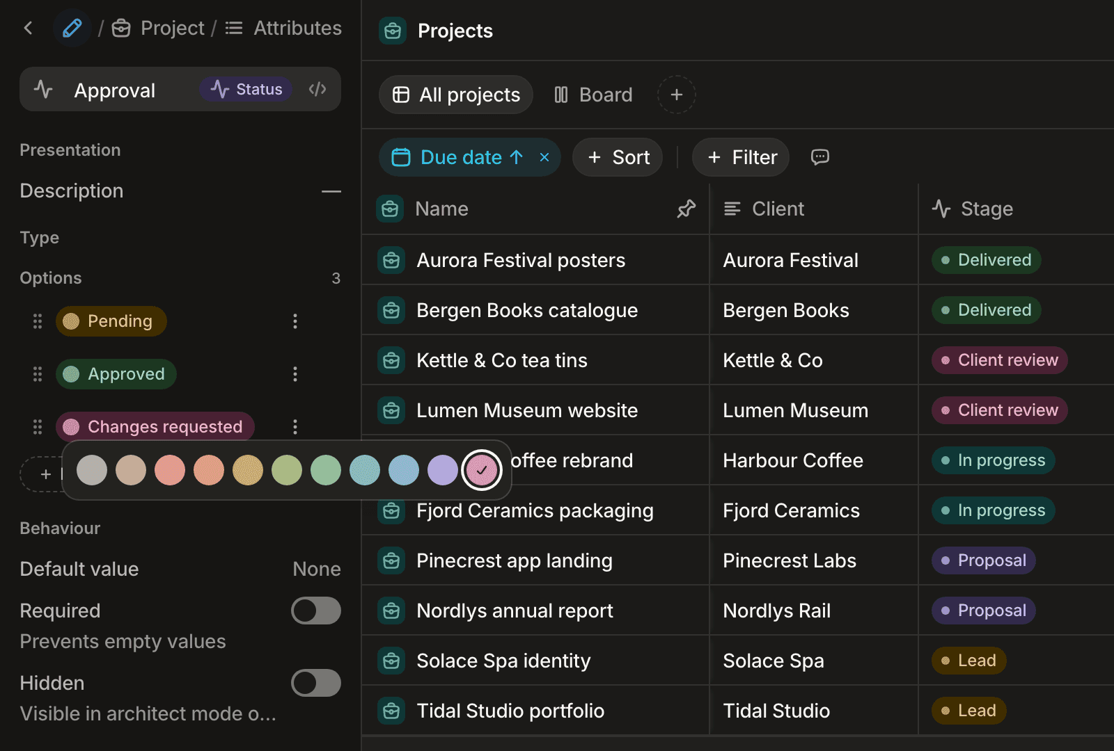The image size is (1114, 751).
Task: Click the Pending option pill
Action: (111, 321)
